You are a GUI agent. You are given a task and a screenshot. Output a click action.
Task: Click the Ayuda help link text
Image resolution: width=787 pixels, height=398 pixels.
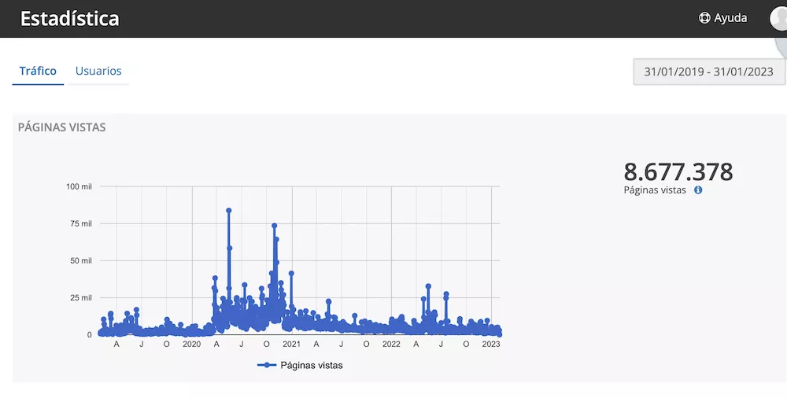(730, 18)
